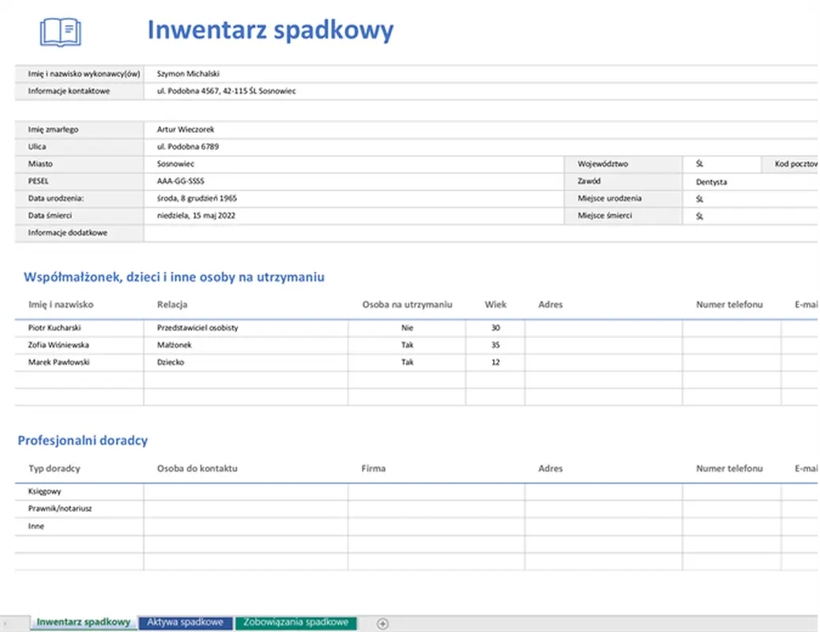Image resolution: width=820 pixels, height=632 pixels.
Task: Open the Zobowiązania spadkowe sheet tab
Action: [296, 623]
